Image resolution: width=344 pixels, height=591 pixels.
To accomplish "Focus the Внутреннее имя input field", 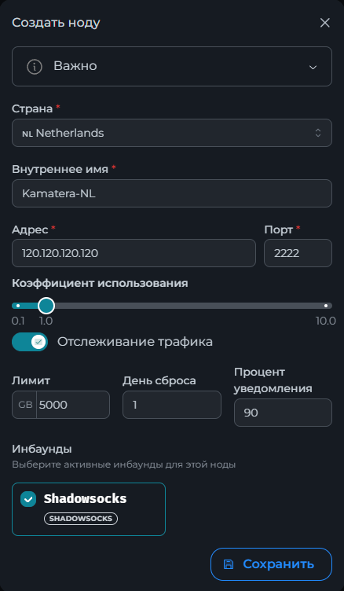I will pyautogui.click(x=172, y=193).
